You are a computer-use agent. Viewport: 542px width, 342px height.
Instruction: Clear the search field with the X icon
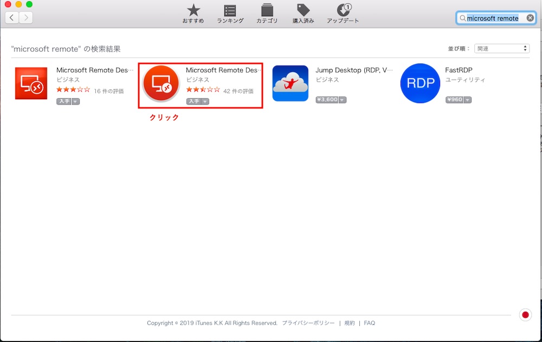click(530, 18)
